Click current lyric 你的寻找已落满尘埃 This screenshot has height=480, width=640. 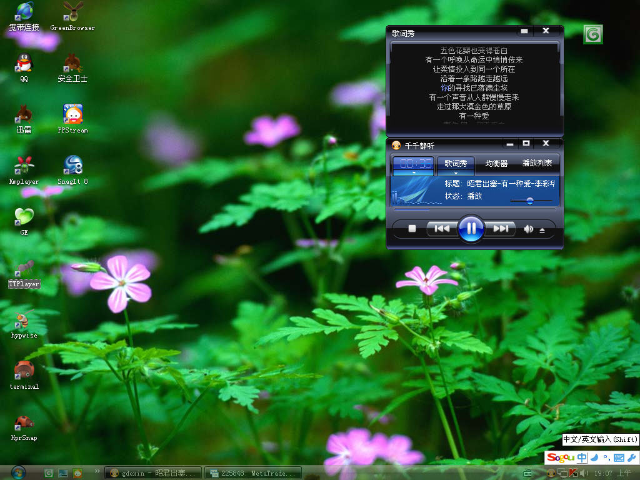tap(474, 88)
